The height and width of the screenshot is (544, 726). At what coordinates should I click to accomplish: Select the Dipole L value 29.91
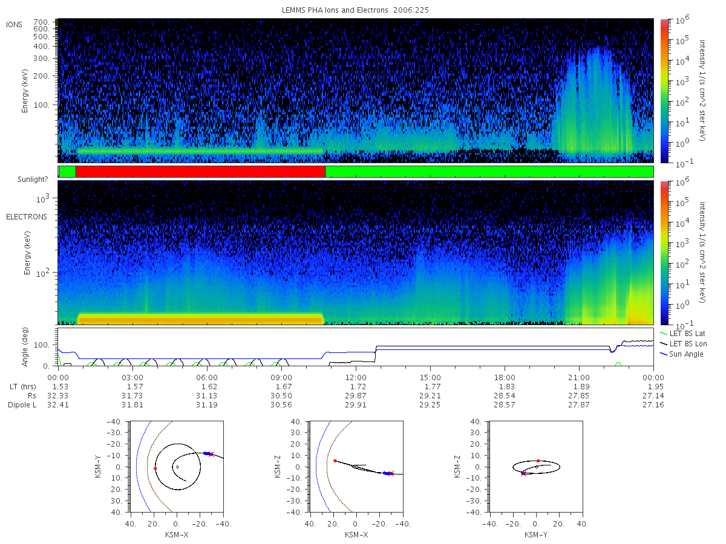[x=356, y=404]
